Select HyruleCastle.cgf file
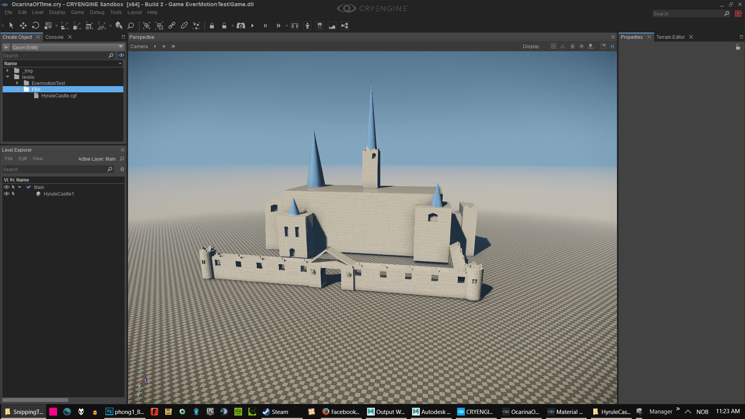745x419 pixels. click(59, 96)
